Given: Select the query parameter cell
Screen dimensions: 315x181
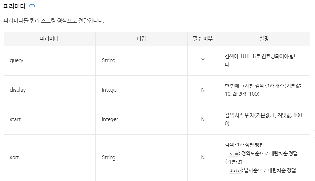Looking at the screenshot, I should (49, 60).
